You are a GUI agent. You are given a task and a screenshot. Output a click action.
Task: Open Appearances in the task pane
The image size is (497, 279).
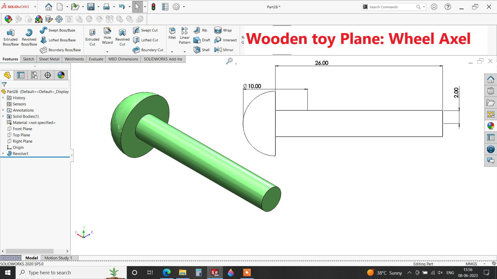[x=491, y=126]
